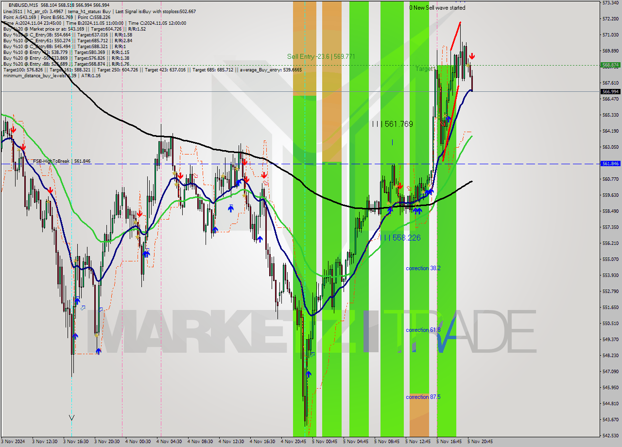The height and width of the screenshot is (447, 622).
Task: Click the 552.790 price axis label
Action: (610, 291)
